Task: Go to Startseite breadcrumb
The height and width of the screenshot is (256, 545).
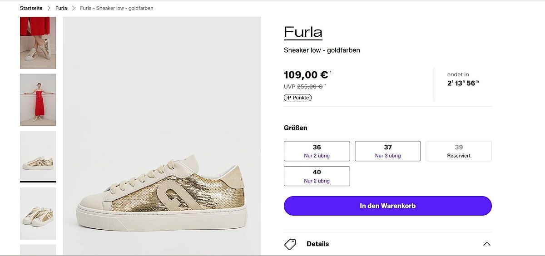Action: click(31, 8)
